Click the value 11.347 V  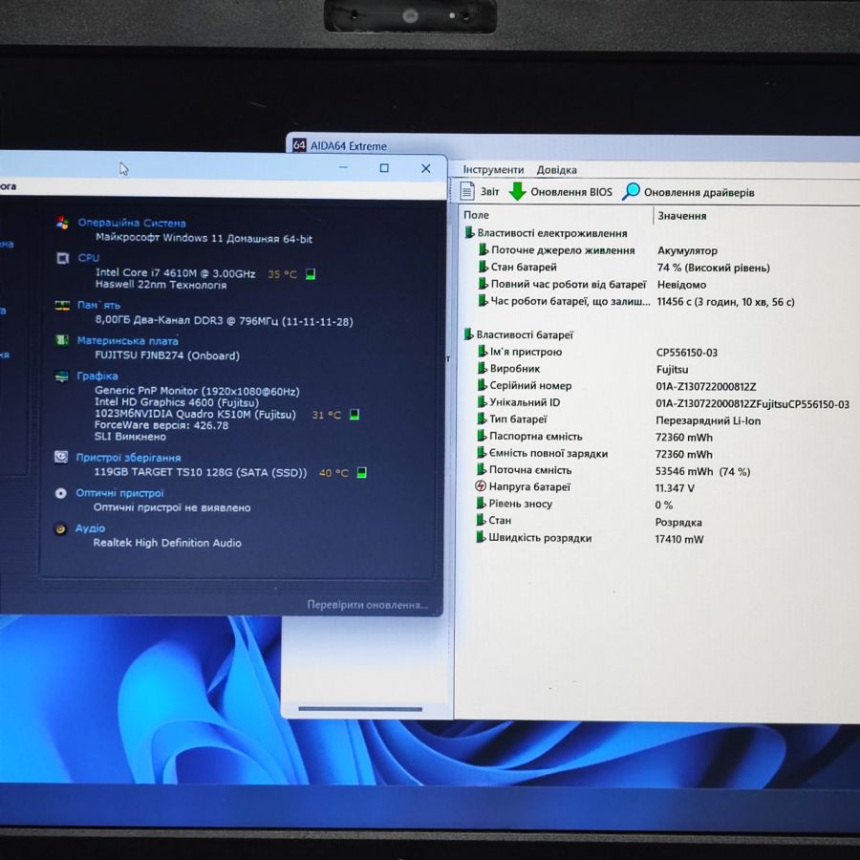coord(675,488)
